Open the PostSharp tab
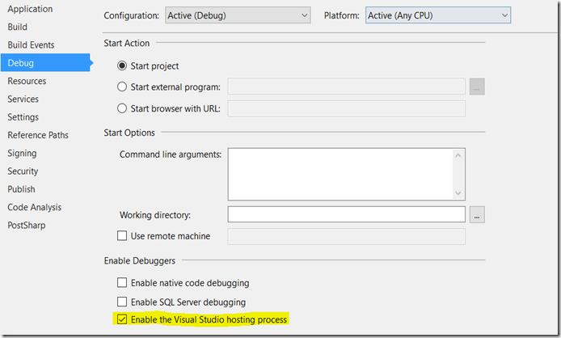This screenshot has width=561, height=338. [x=27, y=225]
